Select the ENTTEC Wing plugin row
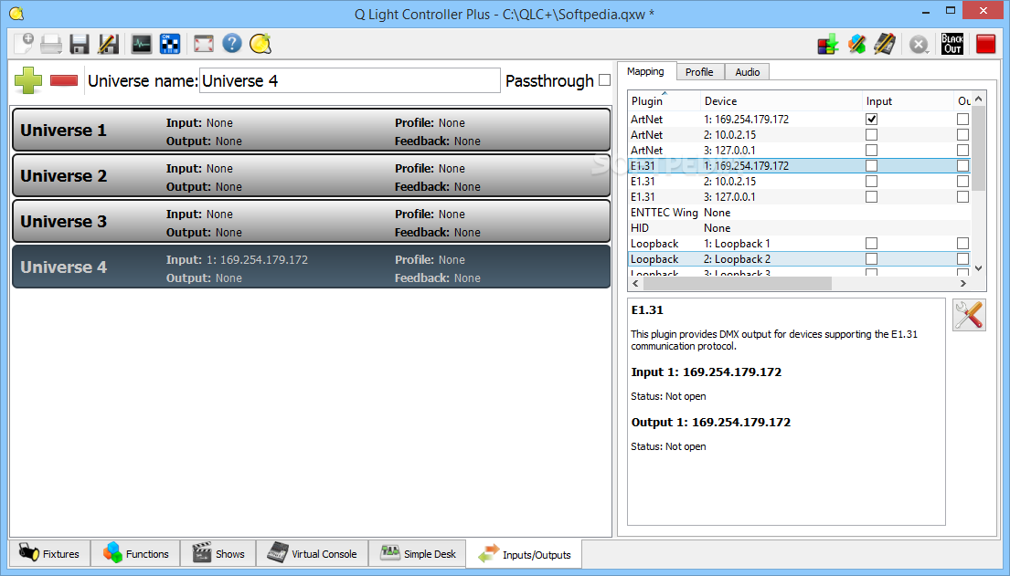 (x=800, y=213)
